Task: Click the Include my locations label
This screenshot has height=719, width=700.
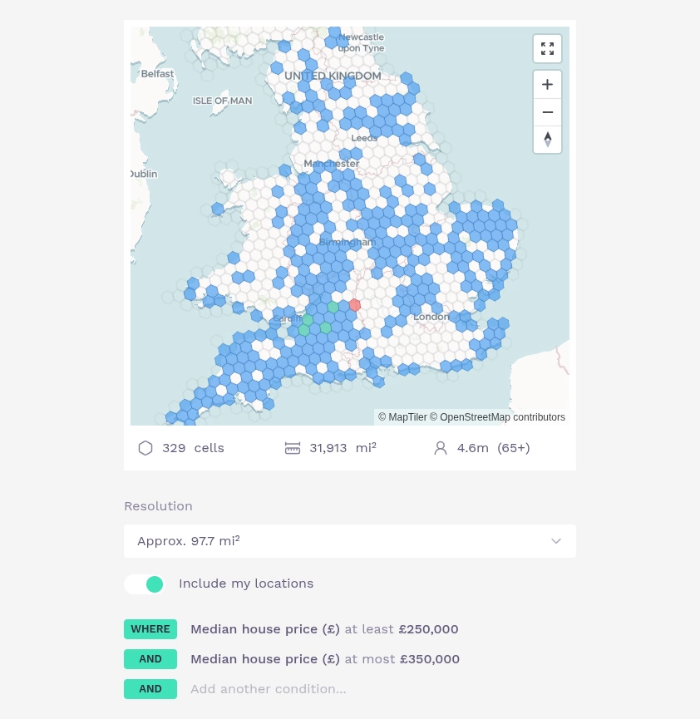Action: 246,584
